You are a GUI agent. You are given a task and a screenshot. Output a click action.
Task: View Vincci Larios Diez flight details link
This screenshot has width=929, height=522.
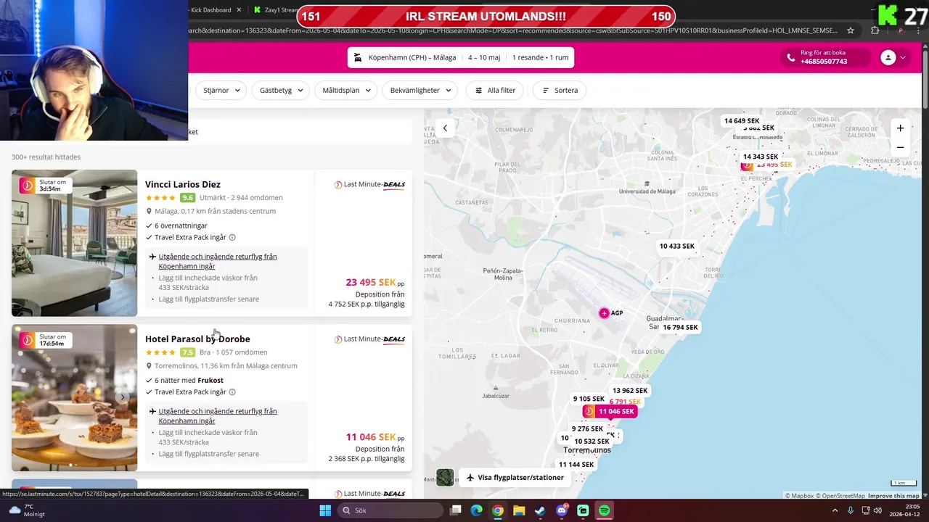(x=218, y=261)
